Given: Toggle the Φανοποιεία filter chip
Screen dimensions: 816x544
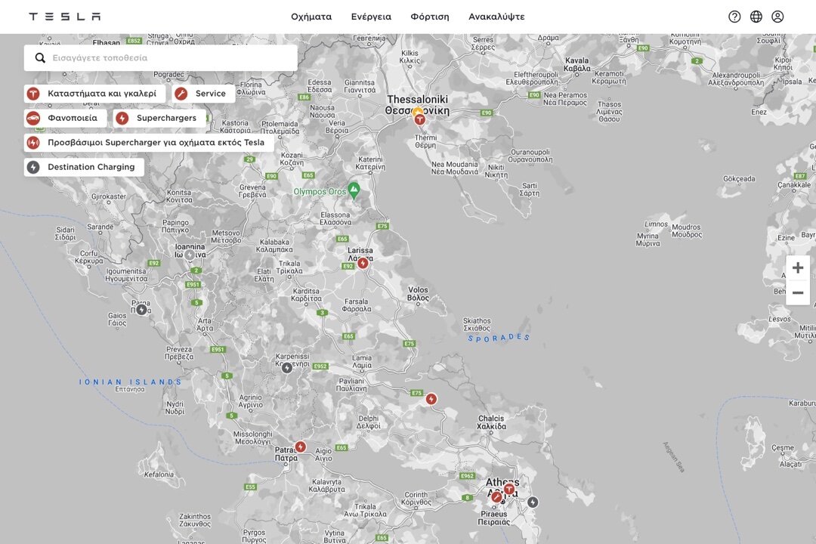Looking at the screenshot, I should [65, 118].
